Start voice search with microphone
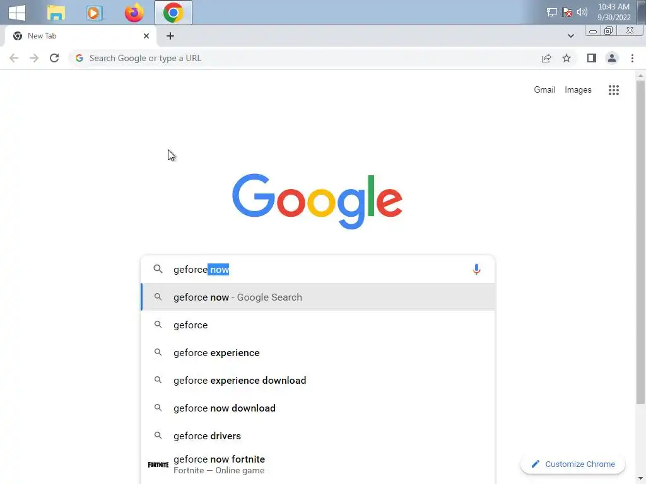The height and width of the screenshot is (484, 646). pyautogui.click(x=476, y=269)
